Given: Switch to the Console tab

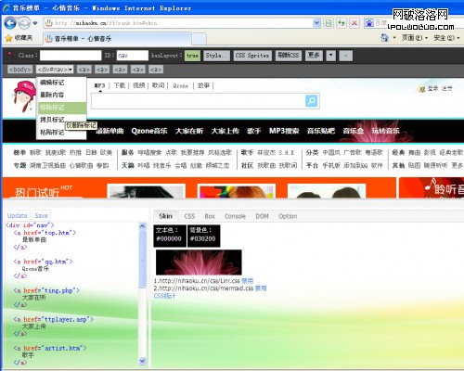Looking at the screenshot, I should pyautogui.click(x=235, y=216).
